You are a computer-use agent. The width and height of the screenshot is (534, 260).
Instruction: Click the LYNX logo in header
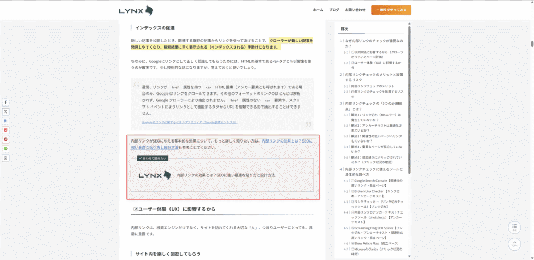136,10
